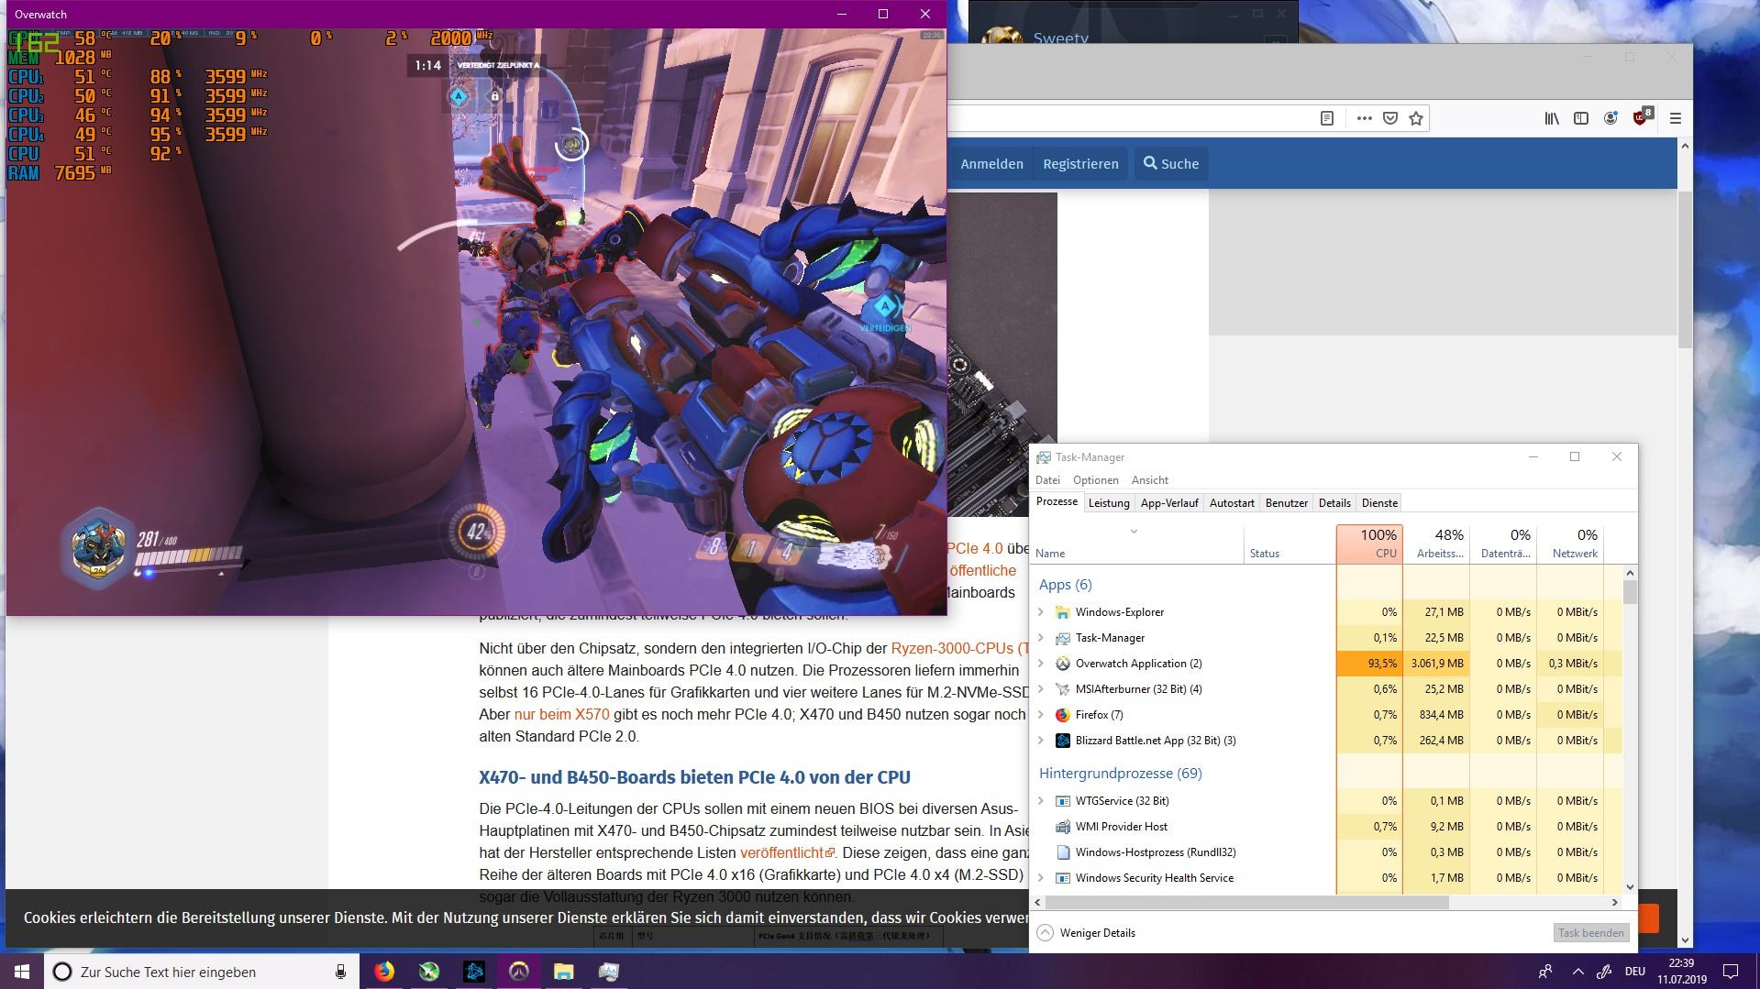This screenshot has height=989, width=1760.
Task: Bookmark this page with star icon
Action: point(1416,118)
